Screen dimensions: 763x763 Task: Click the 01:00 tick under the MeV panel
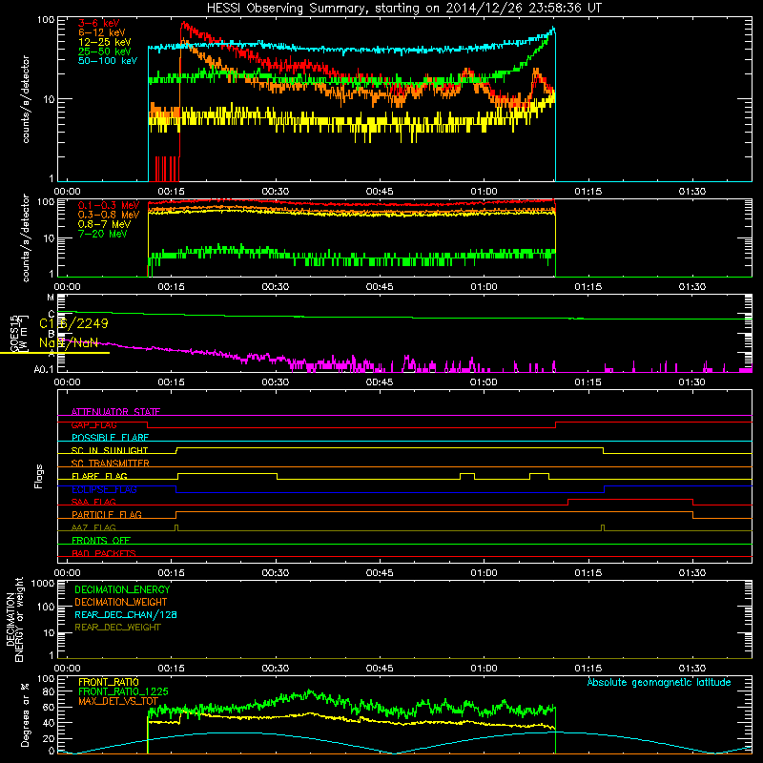pyautogui.click(x=484, y=287)
